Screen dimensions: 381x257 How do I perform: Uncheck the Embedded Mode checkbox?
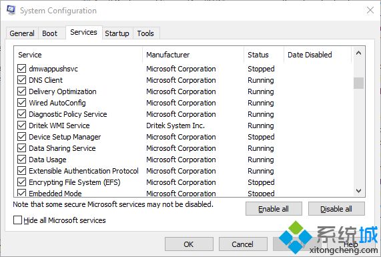(x=21, y=193)
